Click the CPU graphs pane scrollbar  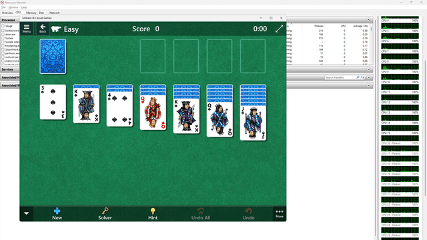coord(426,128)
